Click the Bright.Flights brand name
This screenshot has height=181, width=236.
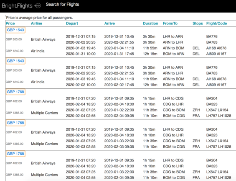point(17,6)
